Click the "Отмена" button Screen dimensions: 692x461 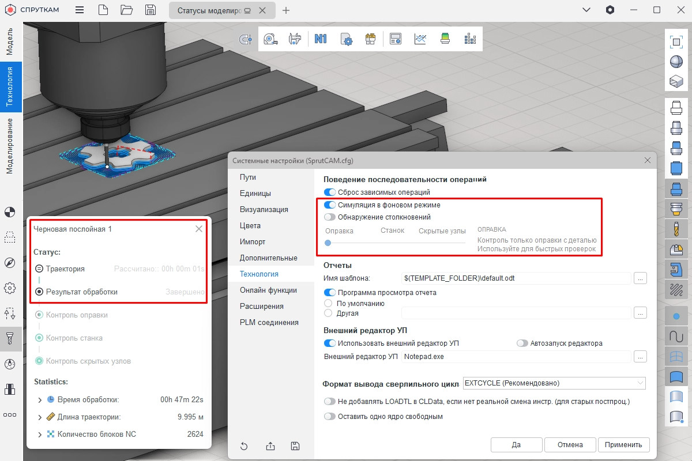coord(570,445)
